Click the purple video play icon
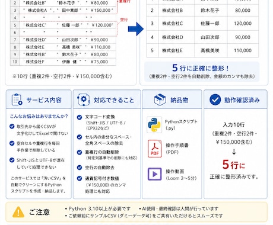273x225 pixels. point(154,174)
